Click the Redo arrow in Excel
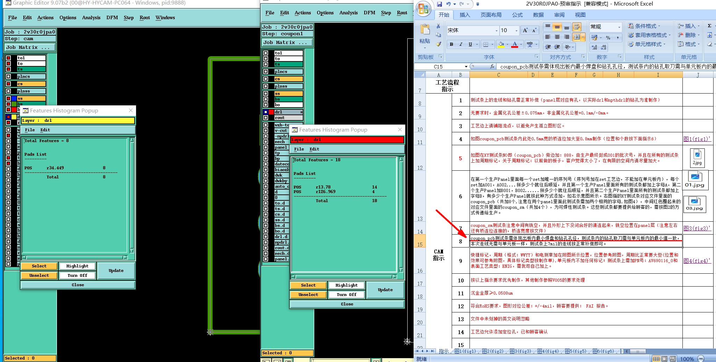The width and height of the screenshot is (716, 362). tap(462, 4)
